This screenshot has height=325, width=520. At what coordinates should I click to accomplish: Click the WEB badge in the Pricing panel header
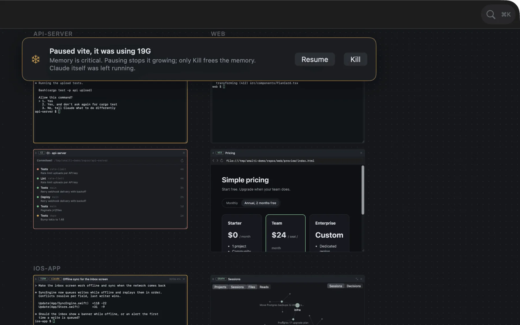tap(220, 153)
